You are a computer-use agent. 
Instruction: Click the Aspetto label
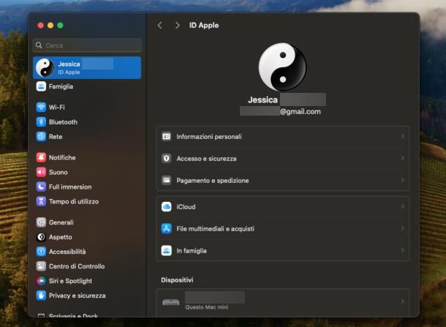[60, 237]
